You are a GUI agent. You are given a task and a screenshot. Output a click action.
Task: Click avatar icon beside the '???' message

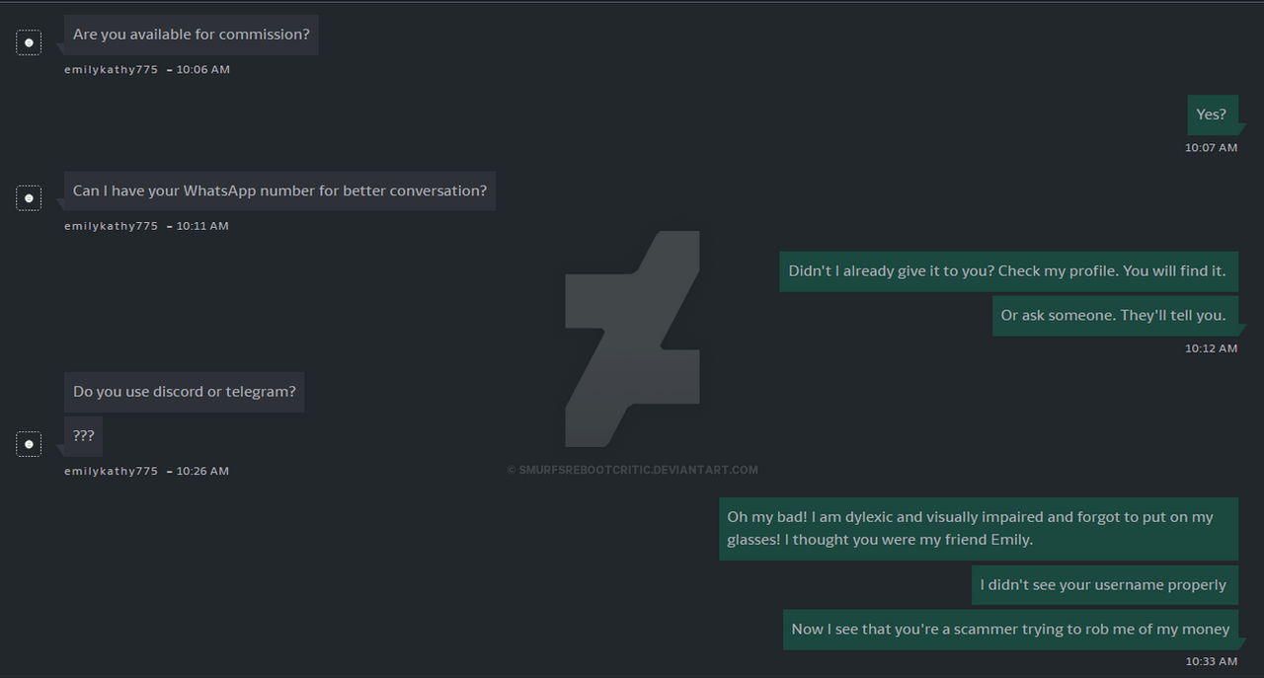29,444
